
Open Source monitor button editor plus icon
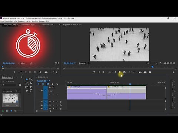point(56,72)
